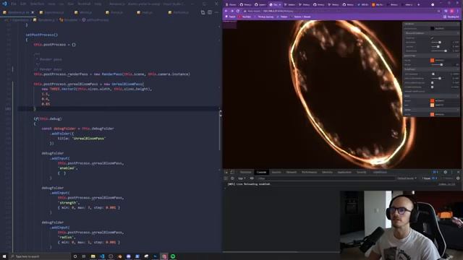
Task: Click the black clearColor swatch in debug panel
Action: point(433,28)
